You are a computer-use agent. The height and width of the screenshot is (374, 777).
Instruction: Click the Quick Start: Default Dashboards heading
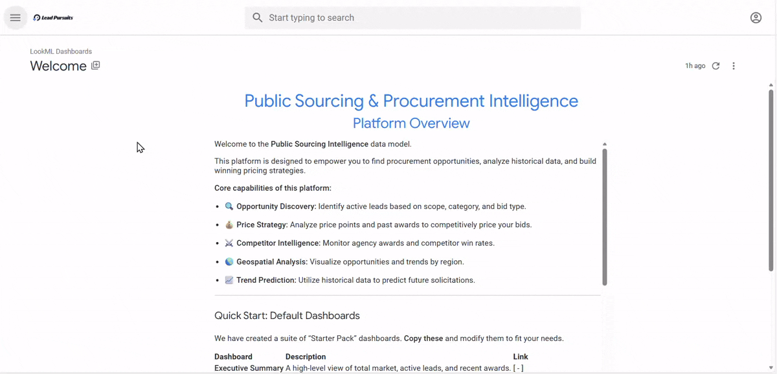click(x=287, y=316)
